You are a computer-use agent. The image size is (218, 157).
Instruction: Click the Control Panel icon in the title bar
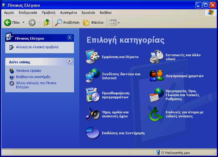[4, 5]
